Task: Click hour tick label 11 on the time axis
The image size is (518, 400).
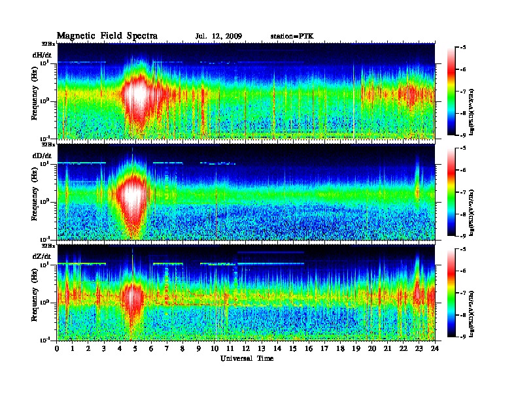Action: pos(230,348)
